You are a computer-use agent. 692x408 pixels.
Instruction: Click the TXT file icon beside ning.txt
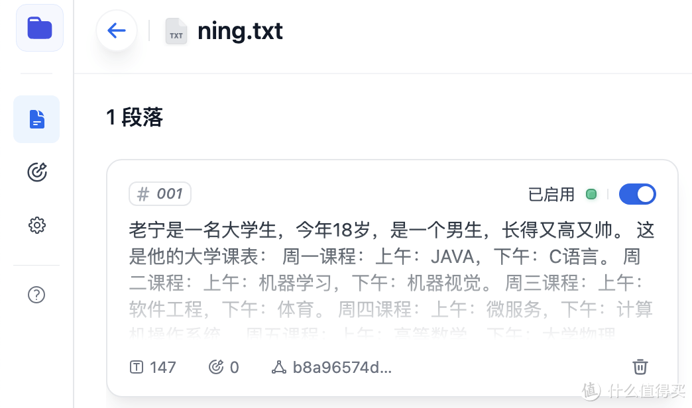pyautogui.click(x=176, y=31)
